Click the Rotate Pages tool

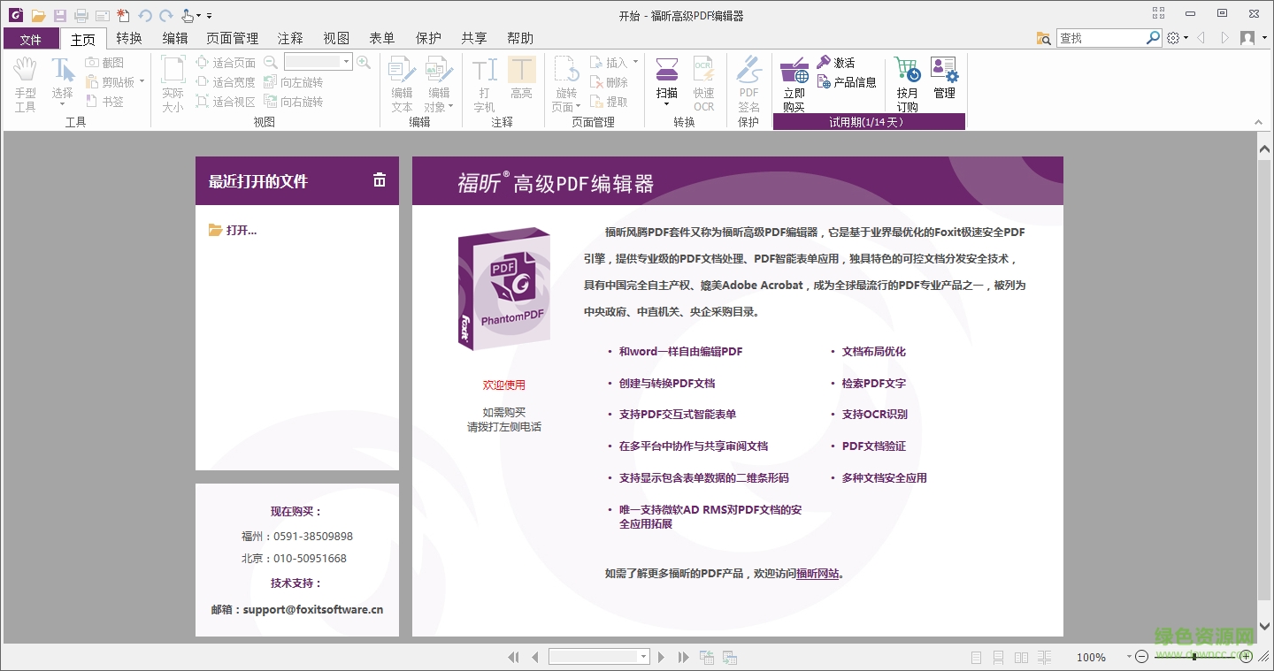[x=565, y=84]
